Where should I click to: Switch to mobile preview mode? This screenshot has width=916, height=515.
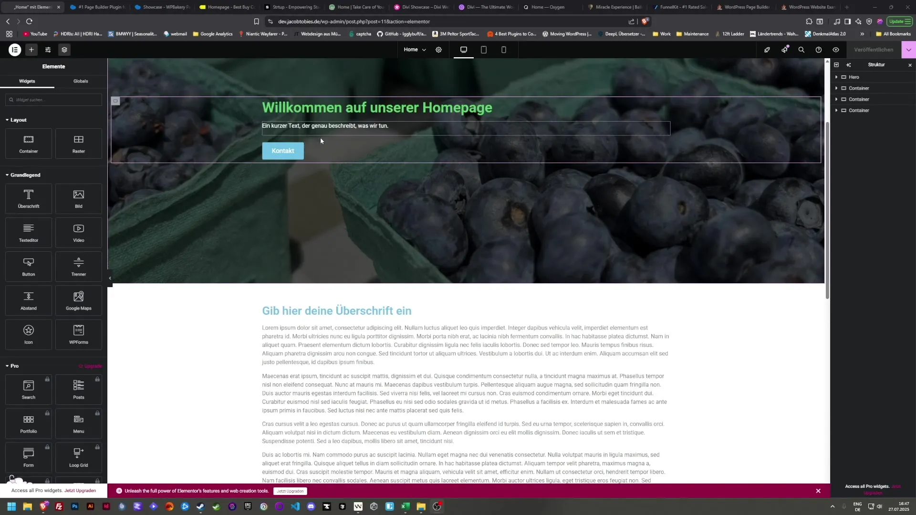pyautogui.click(x=504, y=50)
